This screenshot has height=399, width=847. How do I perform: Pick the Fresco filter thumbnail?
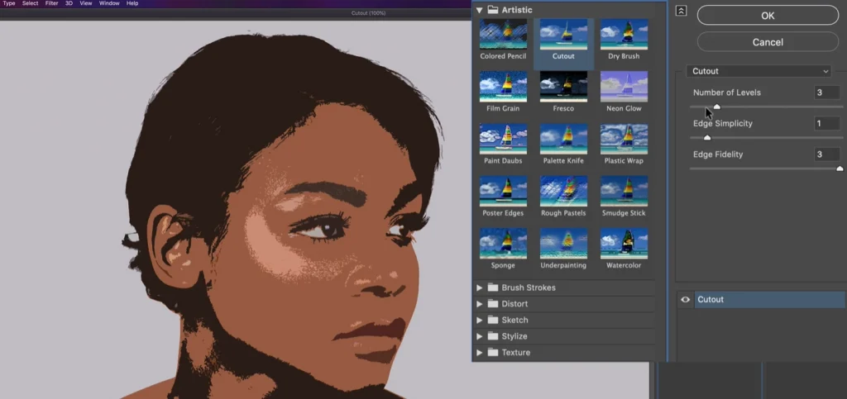[563, 87]
